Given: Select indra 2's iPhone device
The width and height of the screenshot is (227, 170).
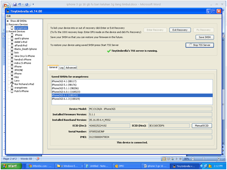Looking at the screenshot, I should tap(22, 63).
